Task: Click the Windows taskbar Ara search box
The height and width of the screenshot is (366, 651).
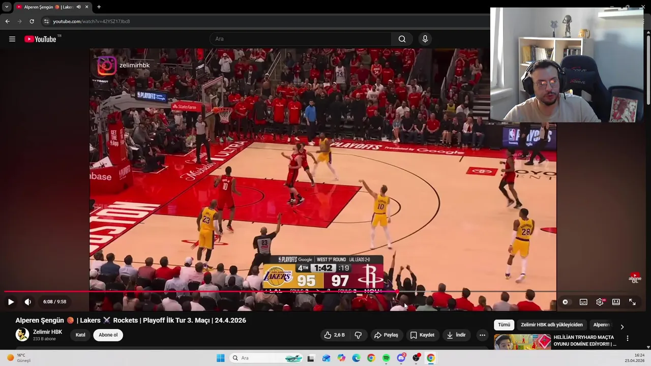Action: tap(267, 358)
